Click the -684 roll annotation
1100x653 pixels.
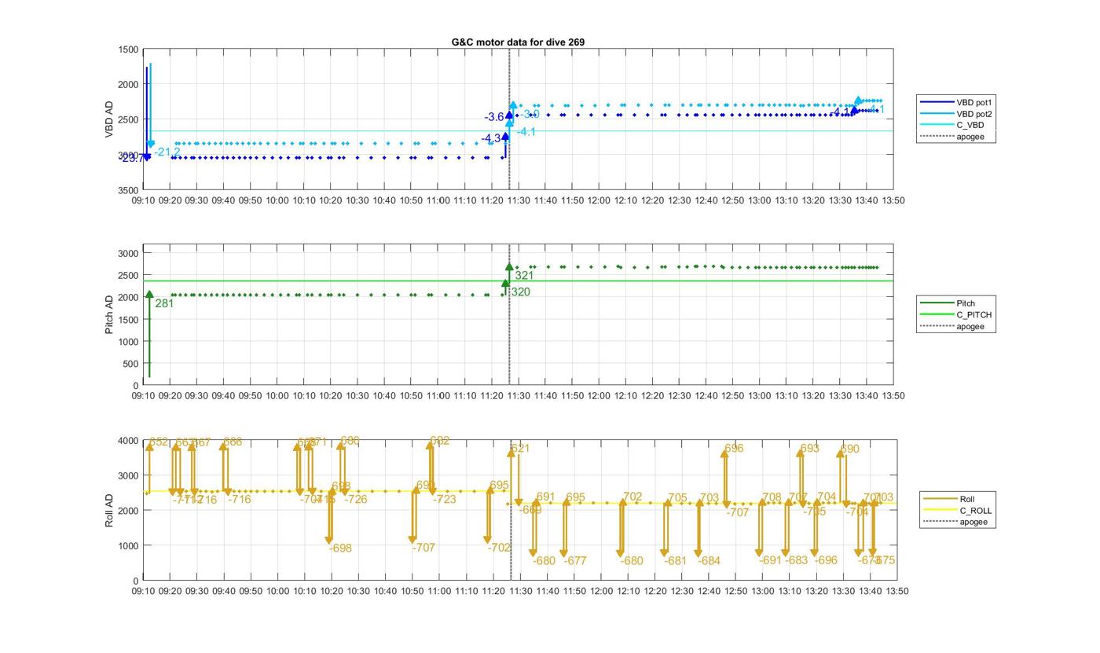709,561
